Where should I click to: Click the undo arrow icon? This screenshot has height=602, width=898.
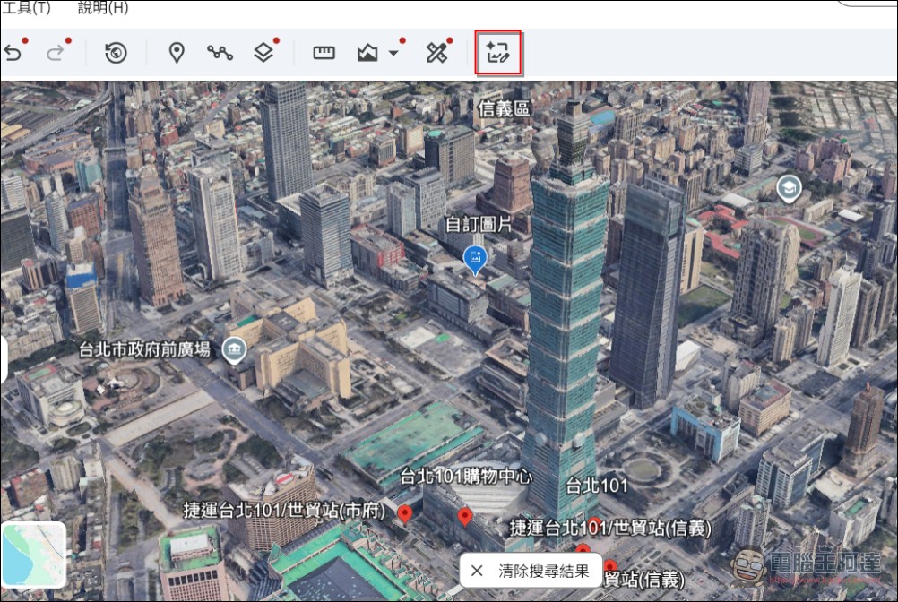[x=13, y=53]
